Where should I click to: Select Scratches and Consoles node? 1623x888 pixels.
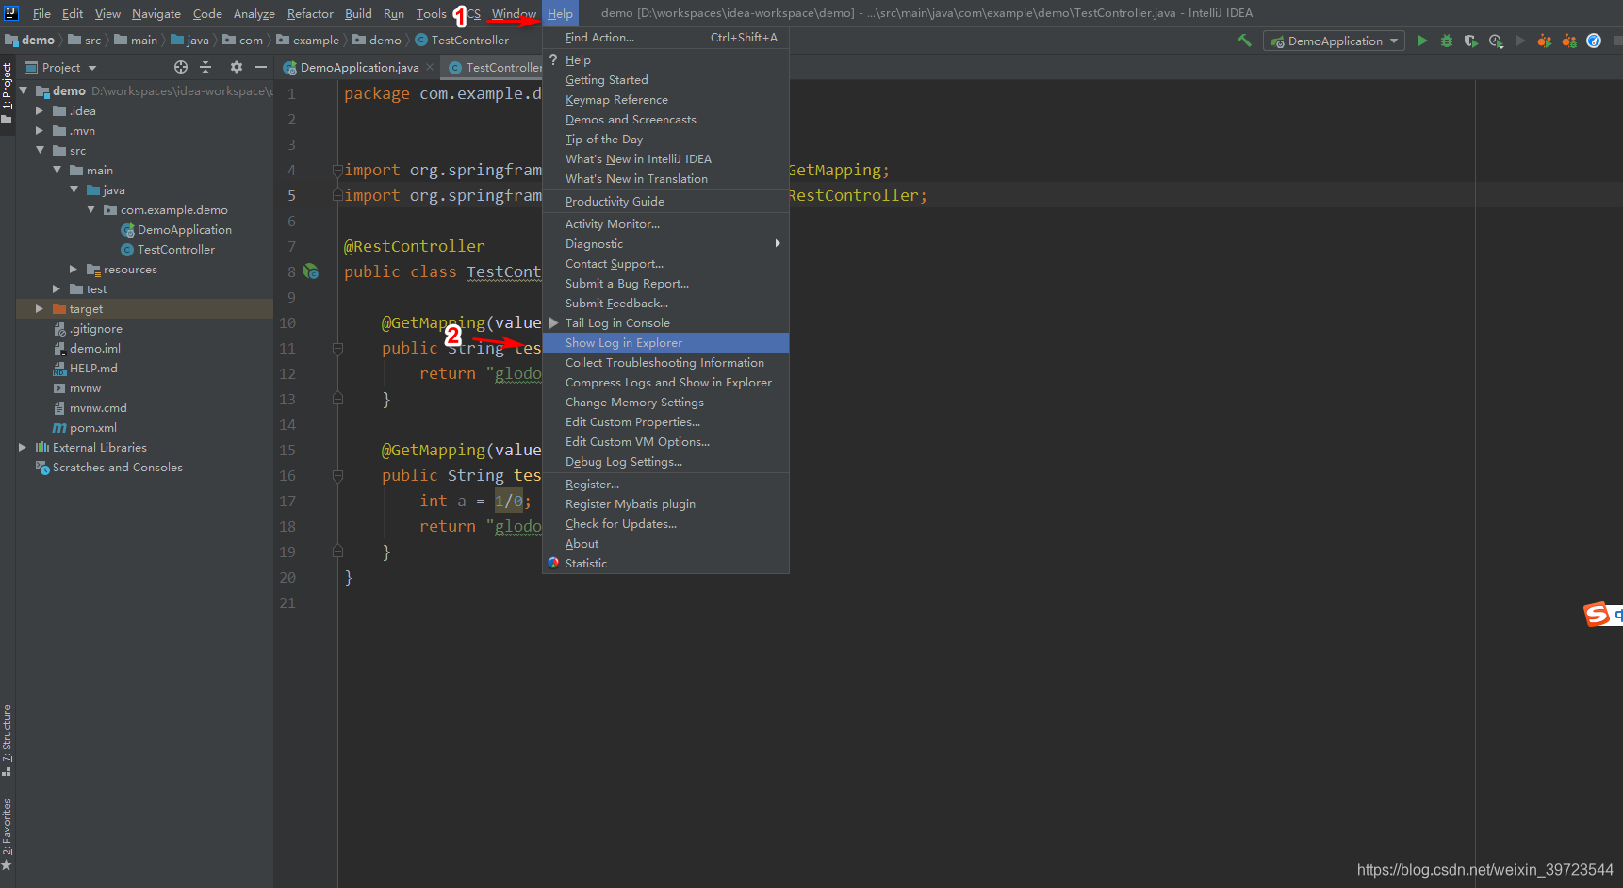click(x=109, y=467)
